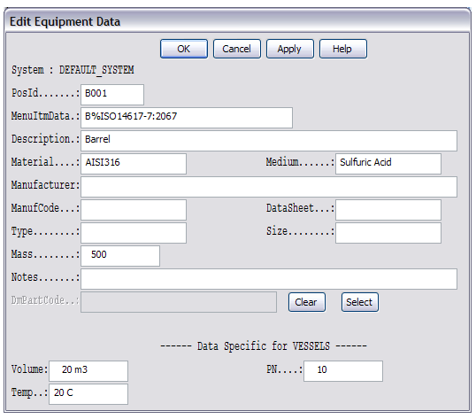
Task: Click the DataSheet input field
Action: pyautogui.click(x=388, y=210)
